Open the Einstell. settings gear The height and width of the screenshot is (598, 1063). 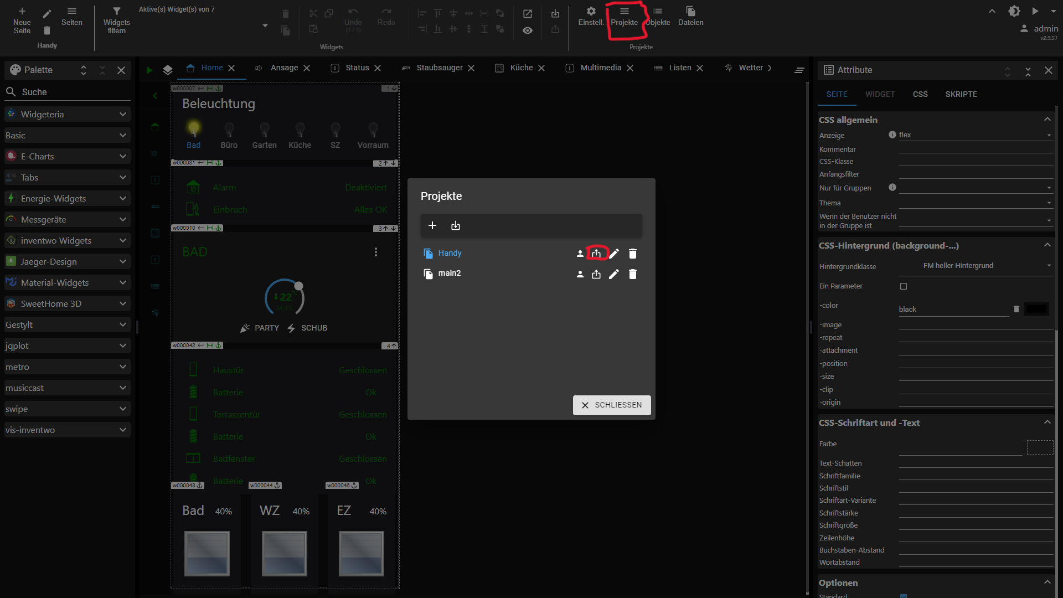tap(591, 16)
